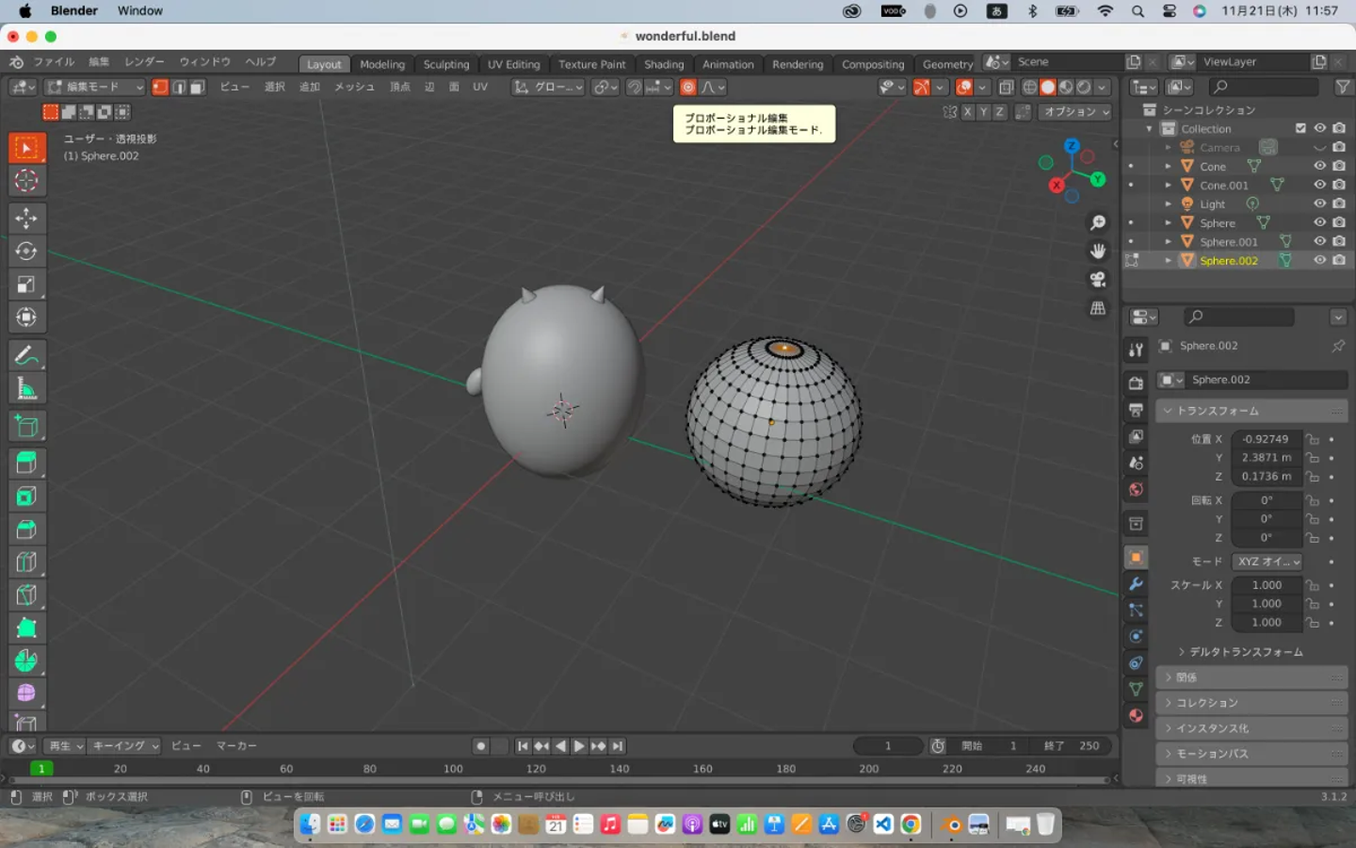Open the edit mode dropdown
Image resolution: width=1356 pixels, height=848 pixels.
[x=95, y=88]
